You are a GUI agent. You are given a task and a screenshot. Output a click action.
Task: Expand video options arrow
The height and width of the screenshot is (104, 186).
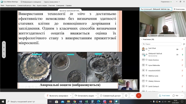click(96, 96)
